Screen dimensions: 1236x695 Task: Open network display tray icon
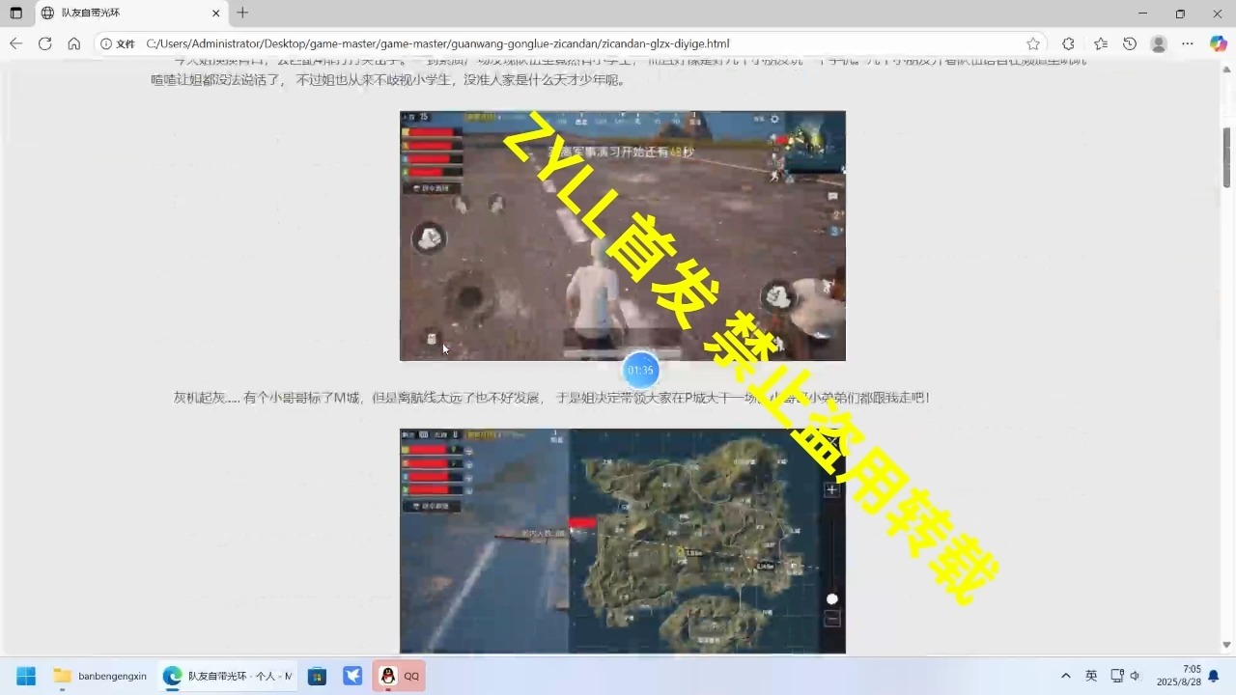1117,676
